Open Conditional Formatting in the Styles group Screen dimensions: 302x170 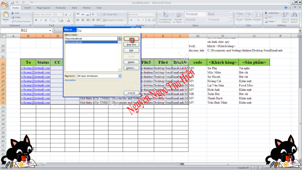tap(165, 18)
